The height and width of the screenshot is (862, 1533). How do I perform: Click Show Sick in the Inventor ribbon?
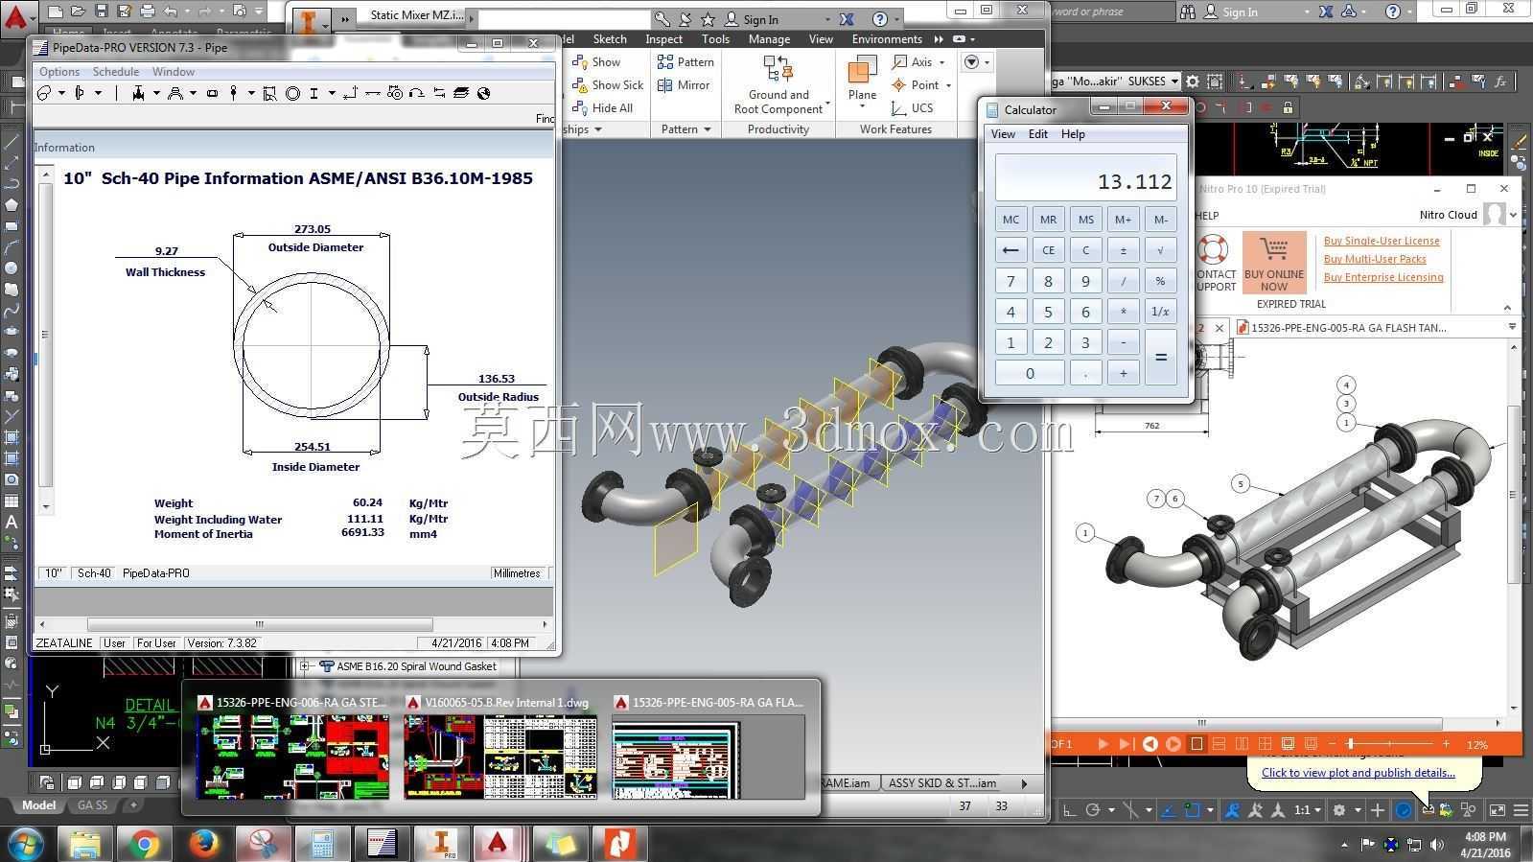point(608,85)
